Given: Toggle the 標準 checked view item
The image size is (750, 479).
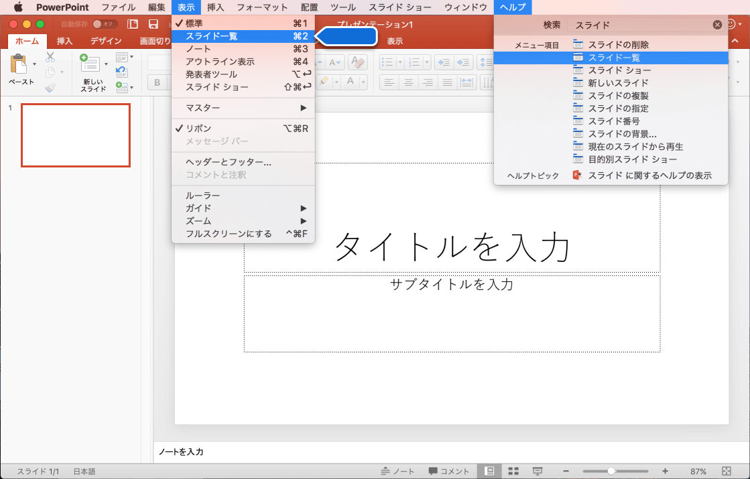Looking at the screenshot, I should point(243,23).
